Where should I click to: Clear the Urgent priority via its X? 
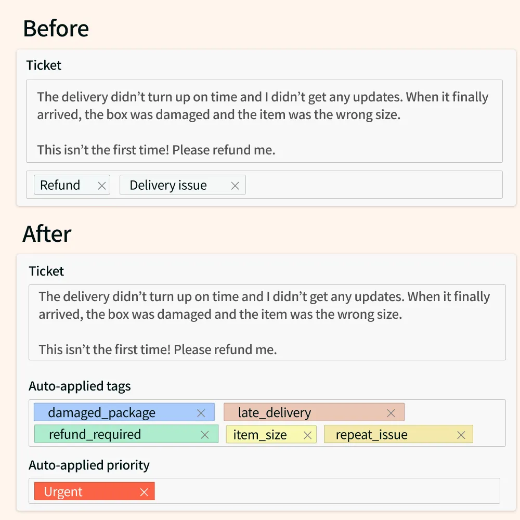[144, 492]
